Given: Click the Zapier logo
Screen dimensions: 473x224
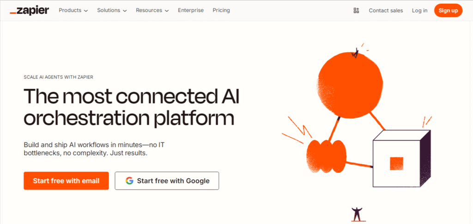Looking at the screenshot, I should [29, 10].
